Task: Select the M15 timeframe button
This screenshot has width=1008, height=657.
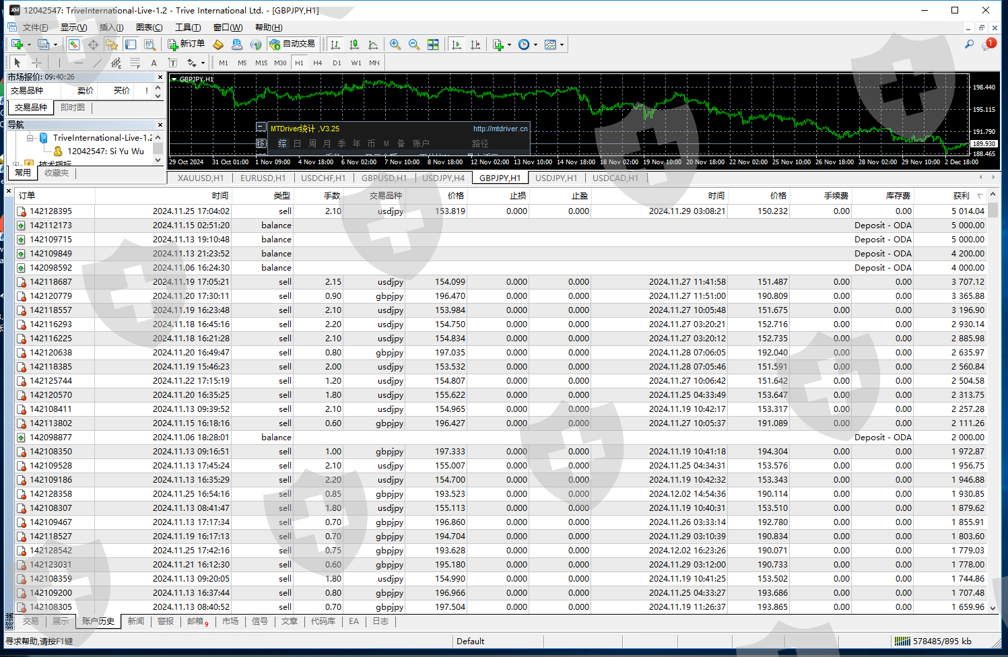Action: pos(261,63)
